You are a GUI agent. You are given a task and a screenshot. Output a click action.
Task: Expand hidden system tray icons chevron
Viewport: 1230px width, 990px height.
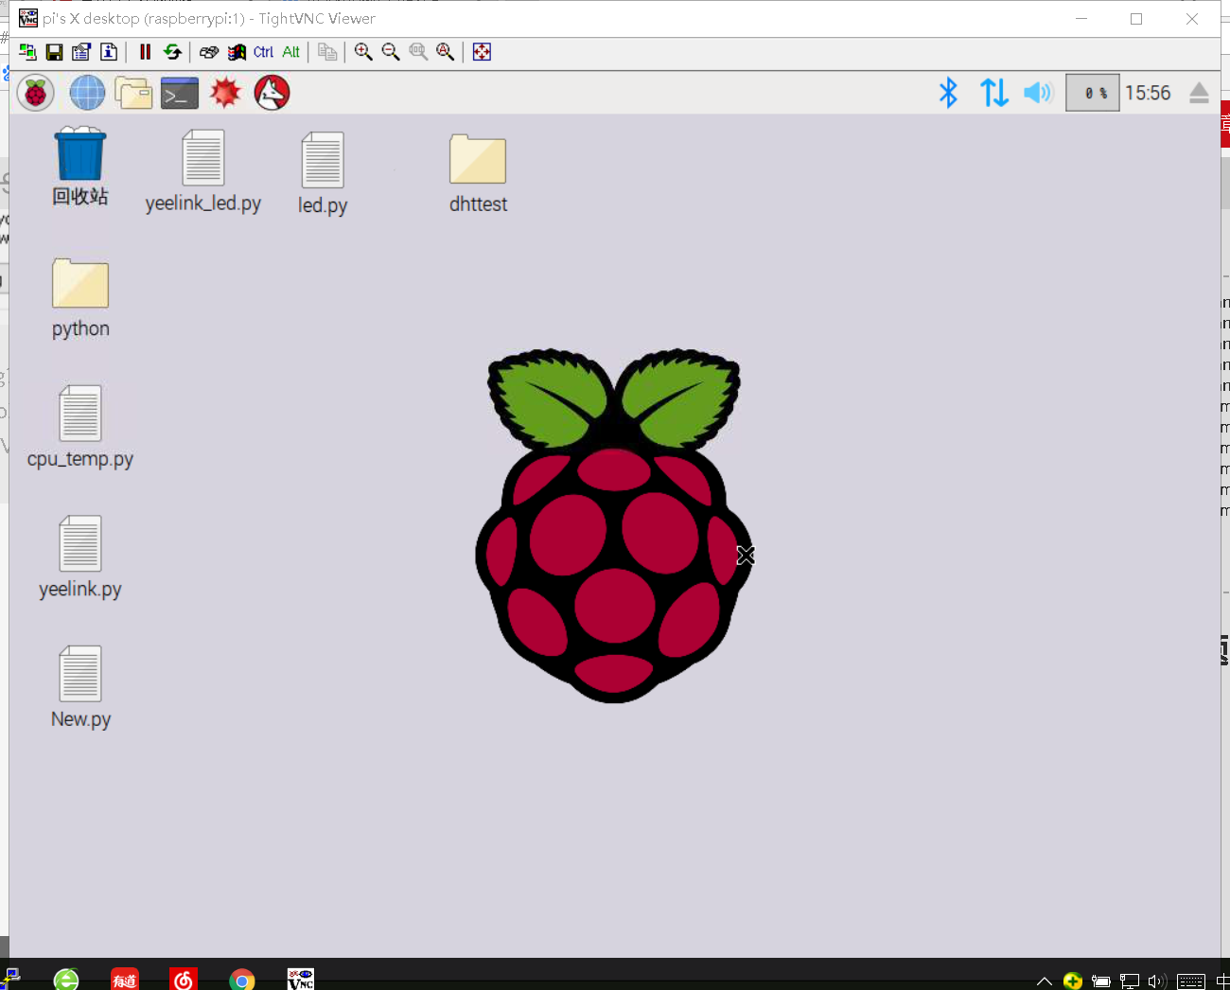(1045, 981)
